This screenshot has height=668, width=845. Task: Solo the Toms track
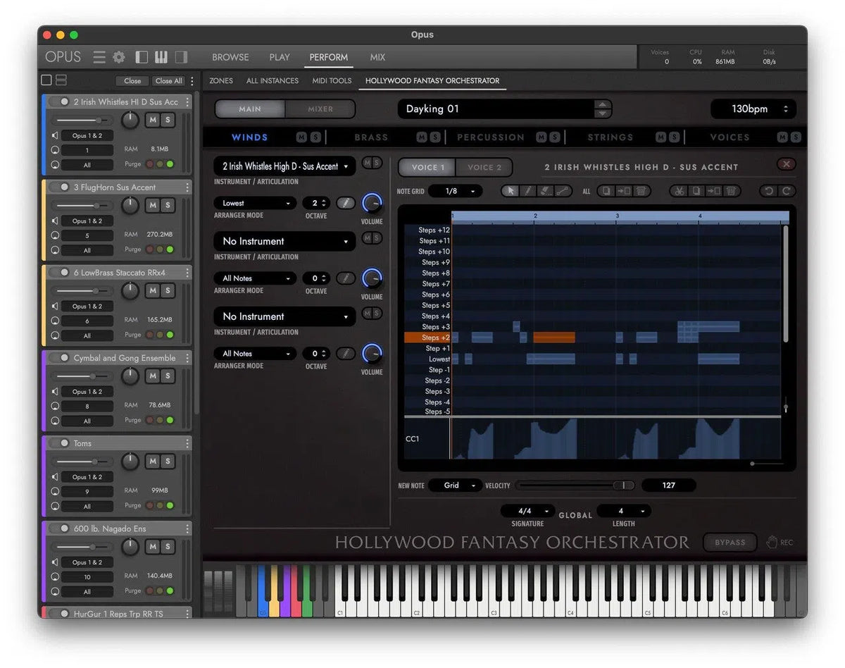click(170, 462)
